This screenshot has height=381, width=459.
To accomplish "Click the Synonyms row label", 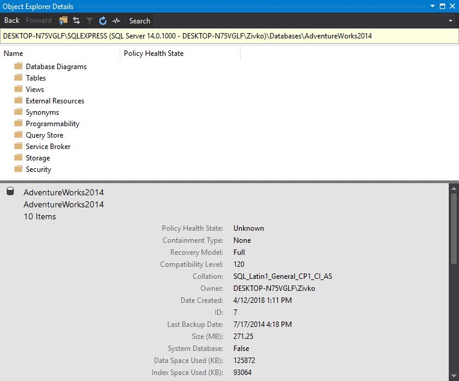I will [43, 112].
